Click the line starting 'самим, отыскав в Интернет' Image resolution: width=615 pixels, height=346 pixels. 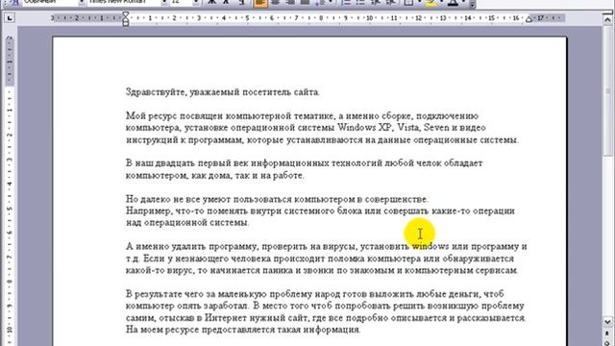[326, 318]
